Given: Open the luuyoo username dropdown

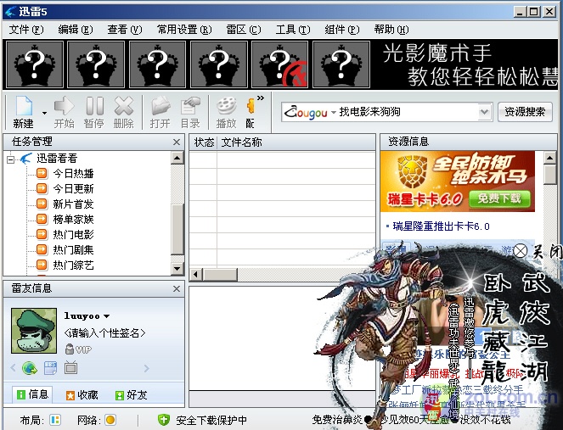Looking at the screenshot, I should [x=106, y=316].
